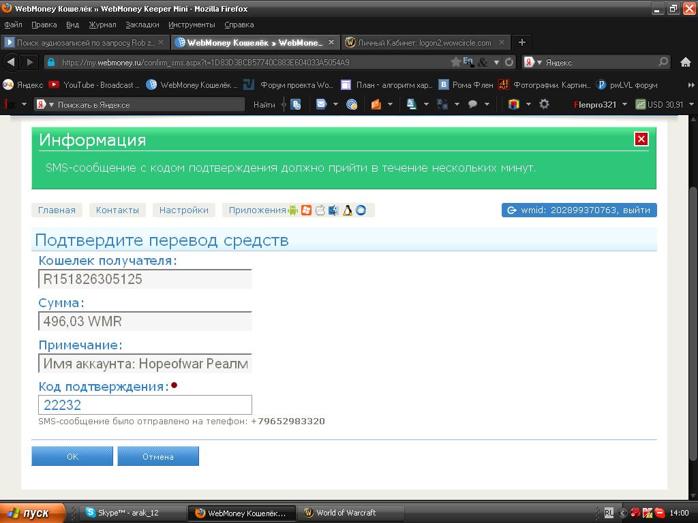
Task: Click Найти button in Yandex bar
Action: pos(264,104)
